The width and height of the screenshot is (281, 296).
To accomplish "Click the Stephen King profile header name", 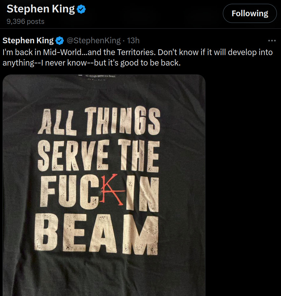I will 41,9.
